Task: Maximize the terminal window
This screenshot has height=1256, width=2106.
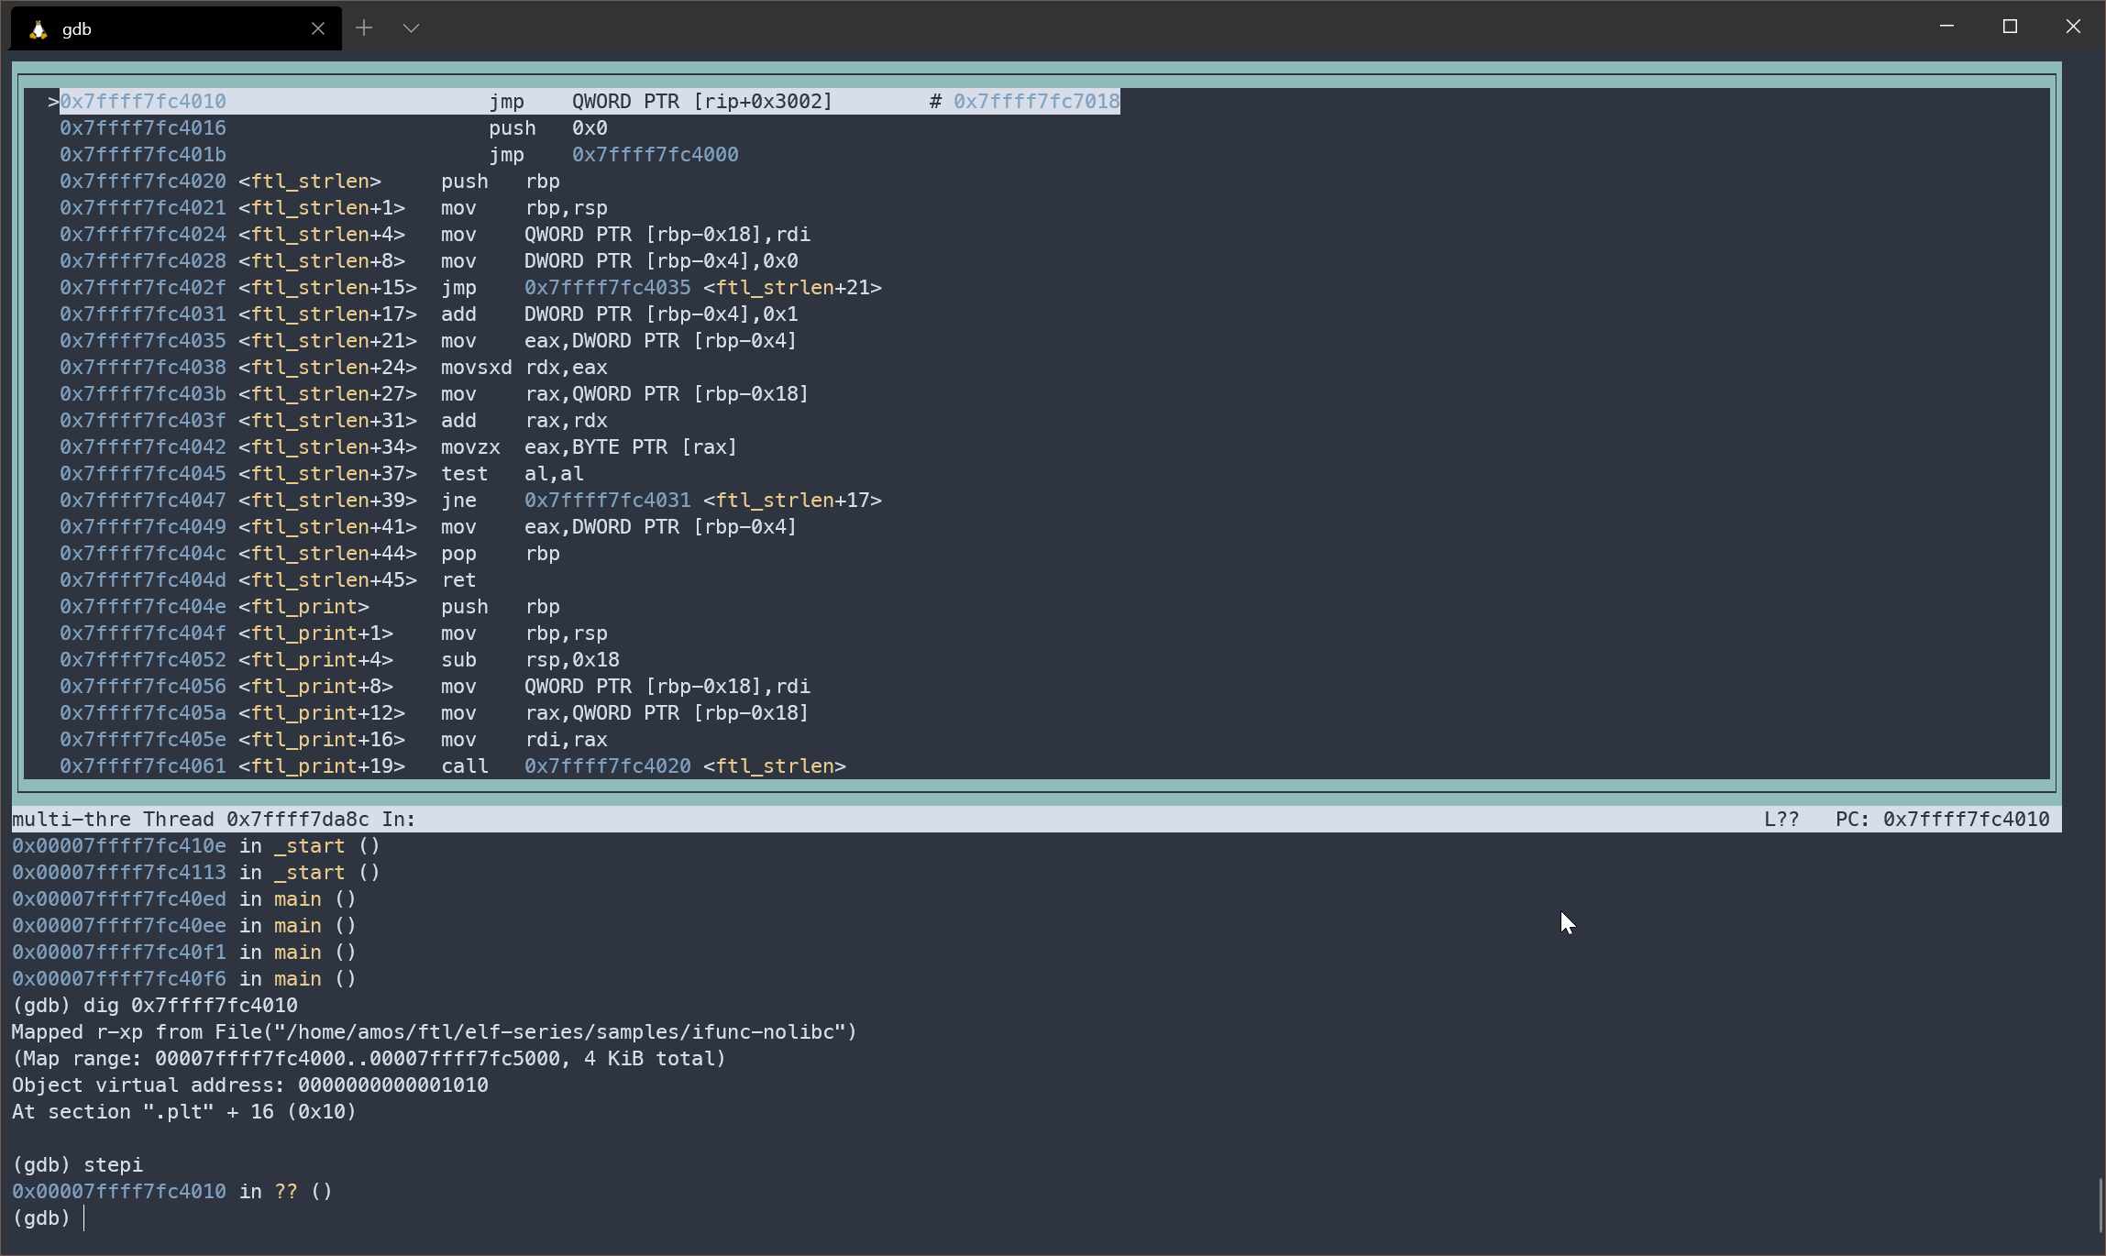Action: (2010, 27)
